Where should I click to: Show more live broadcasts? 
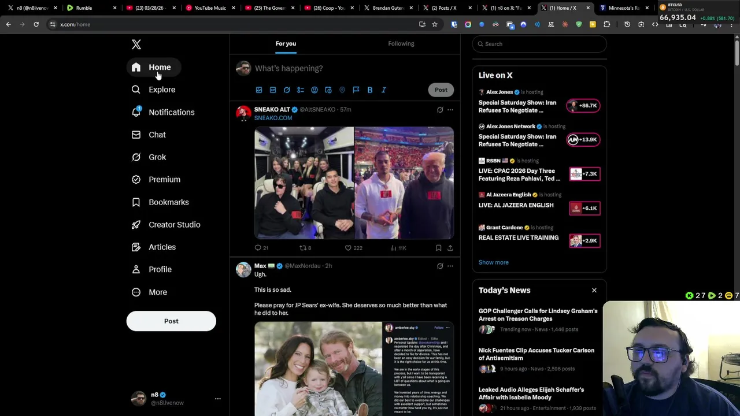pyautogui.click(x=494, y=262)
